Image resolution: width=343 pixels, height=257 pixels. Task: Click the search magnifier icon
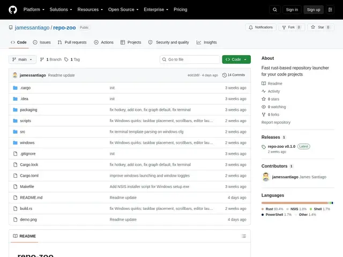pos(275,10)
